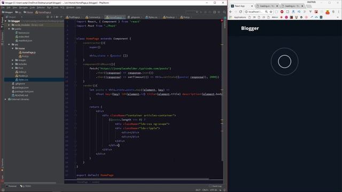The image size is (342, 192).
Task: Open the run configuration dropdown in PhpStorm toolbar
Action: pos(192,12)
